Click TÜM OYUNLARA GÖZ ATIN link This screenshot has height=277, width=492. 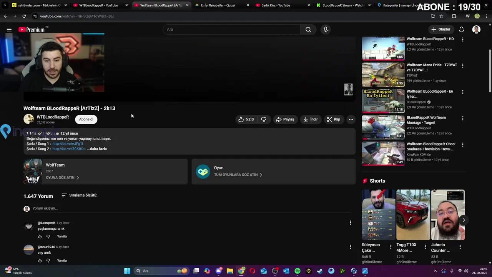tap(238, 175)
